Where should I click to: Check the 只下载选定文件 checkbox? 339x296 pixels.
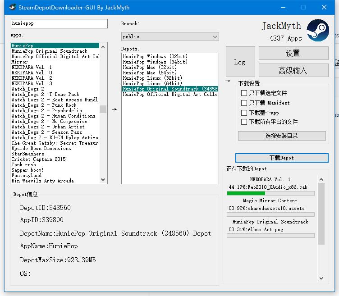[244, 93]
